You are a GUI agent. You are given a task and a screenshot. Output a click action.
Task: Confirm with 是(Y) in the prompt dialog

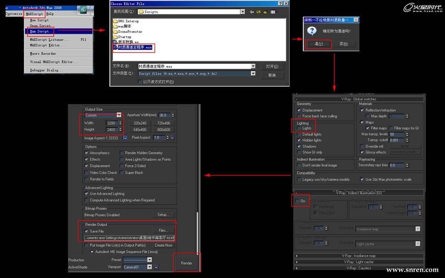click(319, 44)
